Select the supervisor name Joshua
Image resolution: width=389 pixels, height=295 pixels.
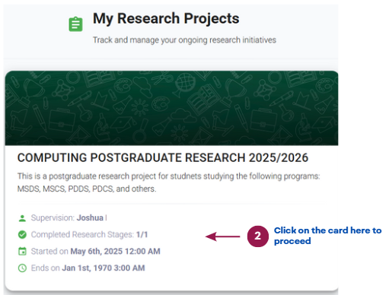click(90, 218)
